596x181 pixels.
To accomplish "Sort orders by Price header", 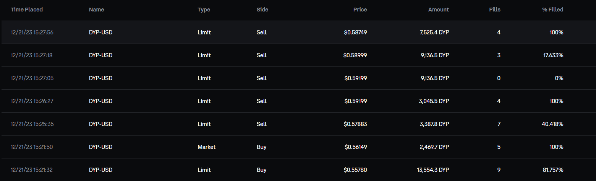I will pos(360,10).
